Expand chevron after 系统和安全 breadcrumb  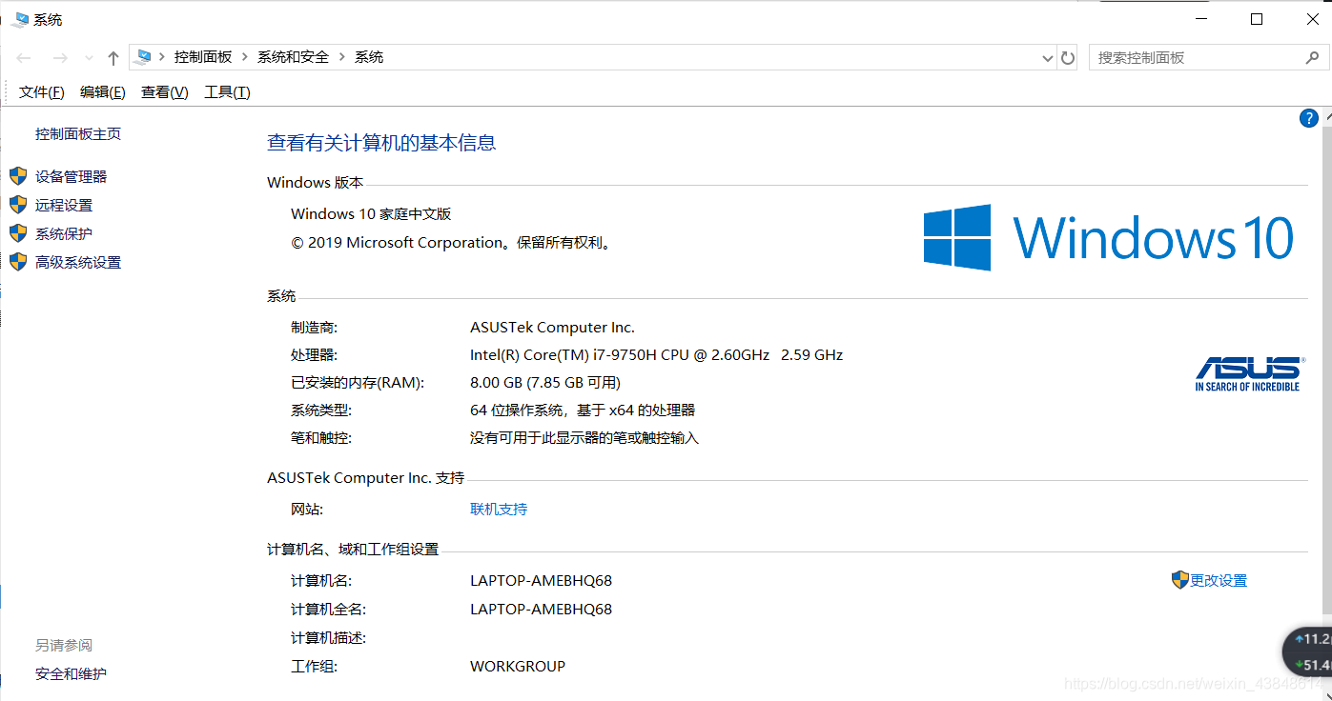click(342, 57)
